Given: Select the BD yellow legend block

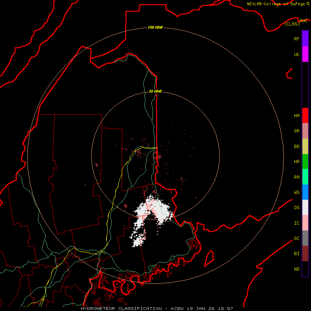Looking at the screenshot, I should coord(305,147).
